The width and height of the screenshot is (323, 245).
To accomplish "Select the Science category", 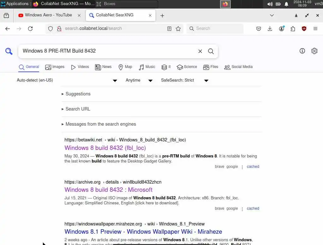I will [x=187, y=67].
